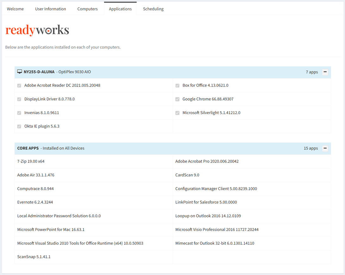Screen dimensions: 345x275
Task: Toggle the Invenias 8.1.0.9611 checkbox
Action: [x=19, y=113]
